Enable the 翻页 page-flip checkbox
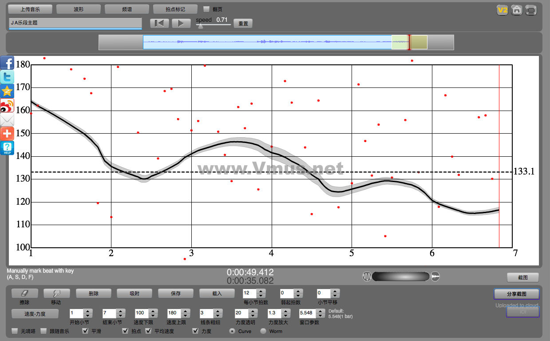 coord(206,9)
